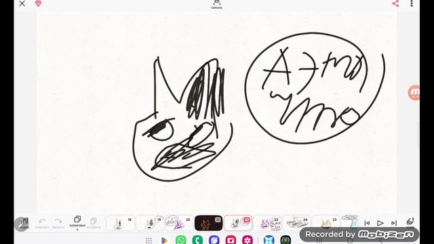Share the animation via the share icon
Image resolution: width=434 pixels, height=244 pixels.
pos(395,3)
